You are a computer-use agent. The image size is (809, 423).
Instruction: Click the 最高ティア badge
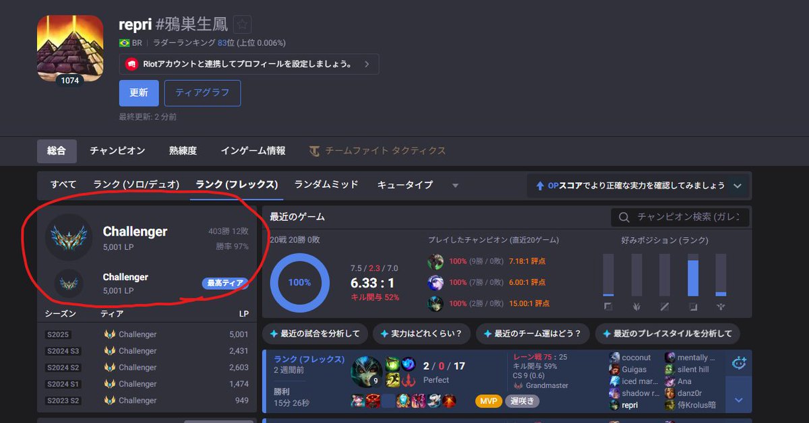point(224,284)
